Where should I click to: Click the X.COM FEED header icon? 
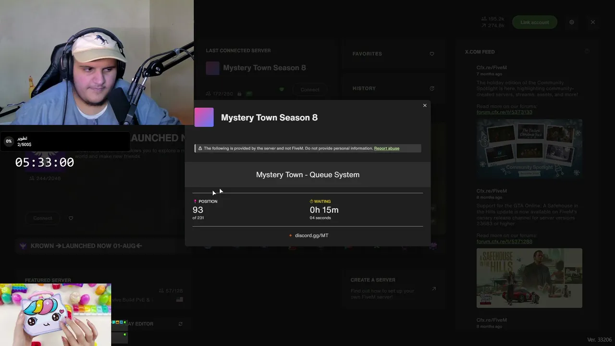587,51
